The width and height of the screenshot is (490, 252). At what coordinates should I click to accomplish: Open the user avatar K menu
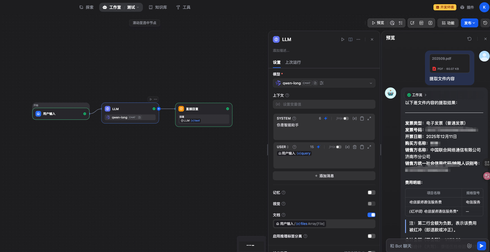click(x=484, y=7)
